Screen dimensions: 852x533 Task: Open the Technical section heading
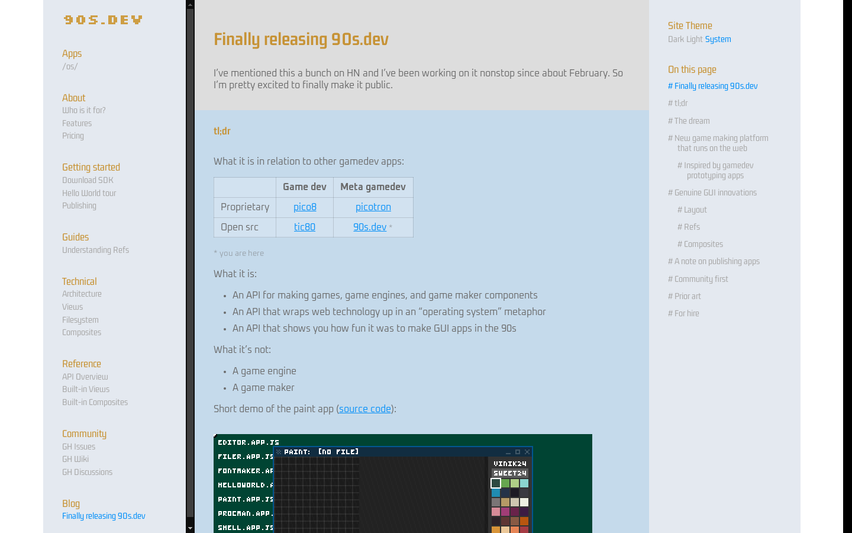(79, 281)
